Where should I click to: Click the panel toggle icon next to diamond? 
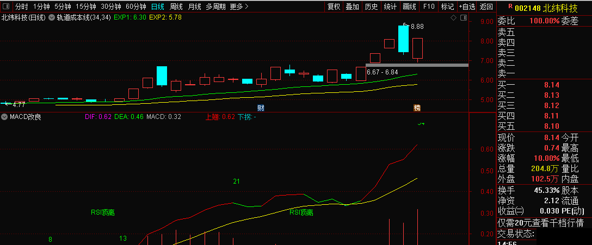pos(463,18)
